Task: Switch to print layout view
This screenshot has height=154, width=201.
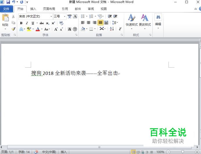Action: pyautogui.click(x=133, y=152)
